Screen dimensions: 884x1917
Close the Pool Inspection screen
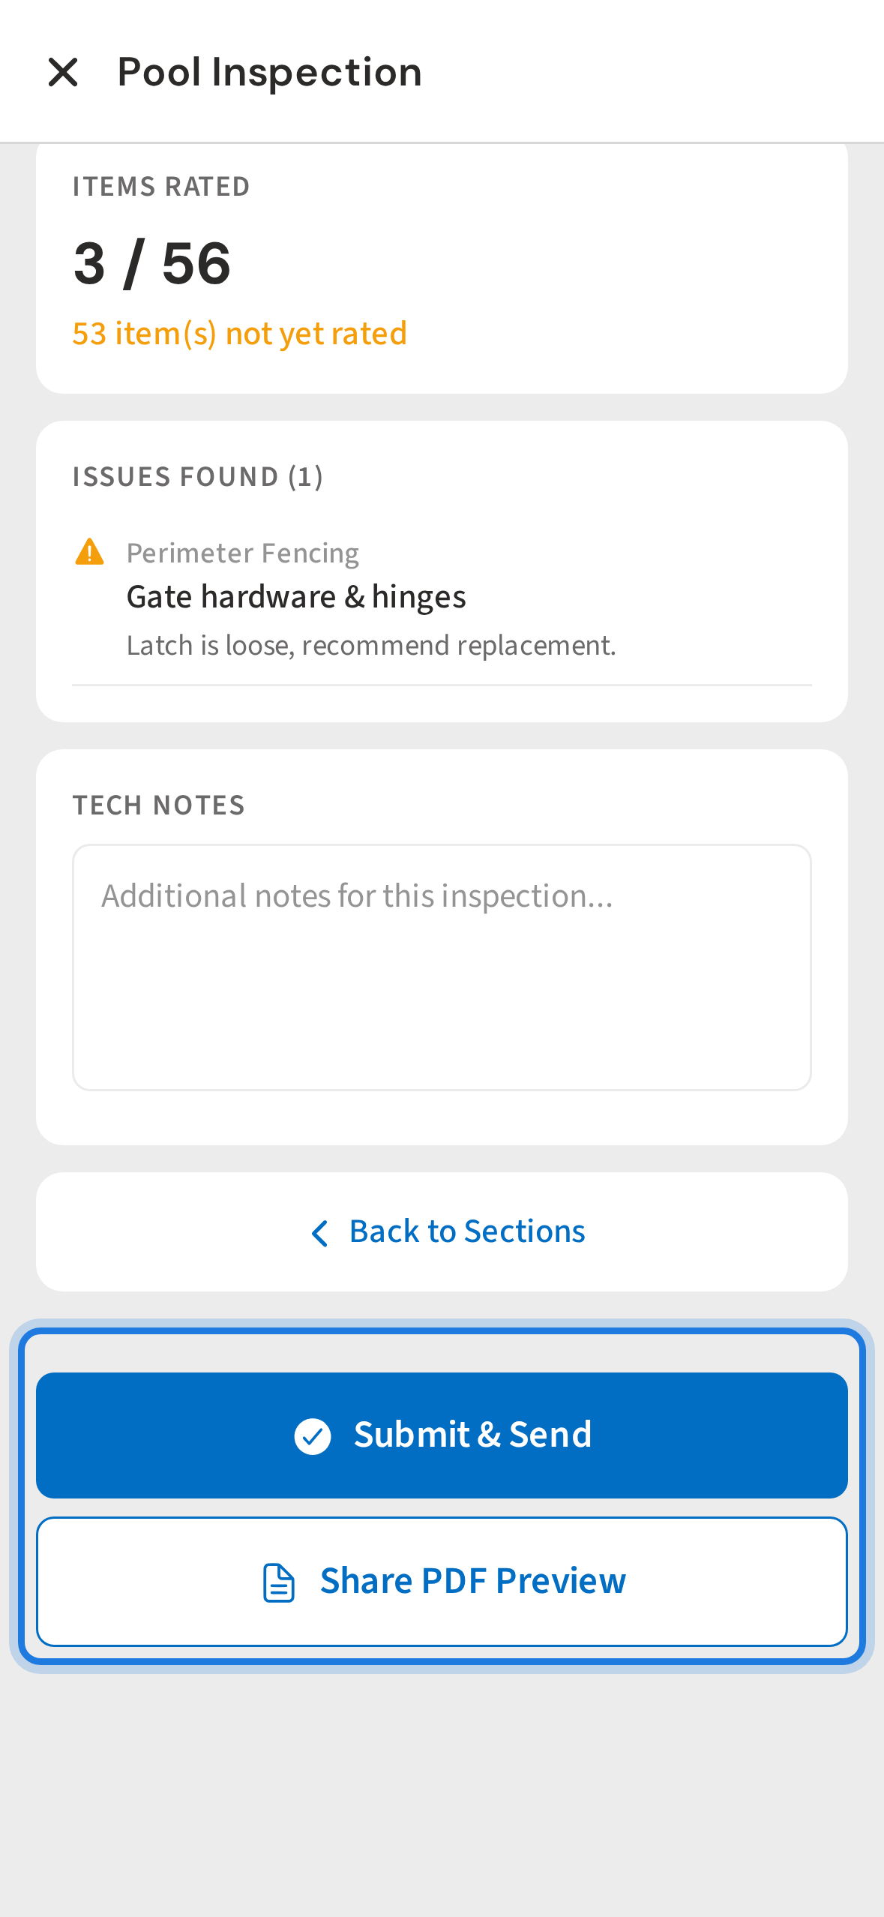(63, 73)
